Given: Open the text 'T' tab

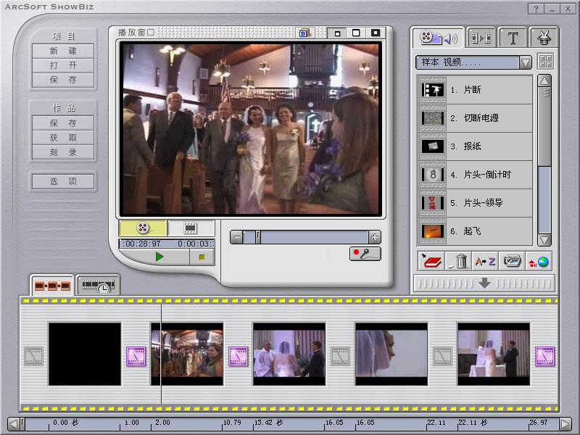Looking at the screenshot, I should (513, 38).
